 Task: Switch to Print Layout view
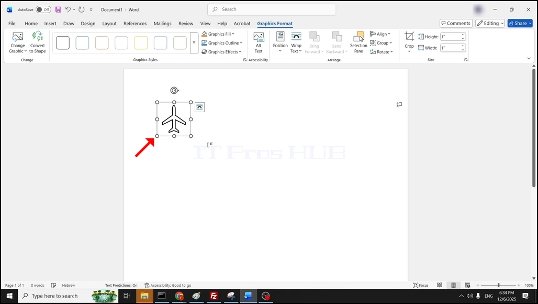[x=453, y=285]
